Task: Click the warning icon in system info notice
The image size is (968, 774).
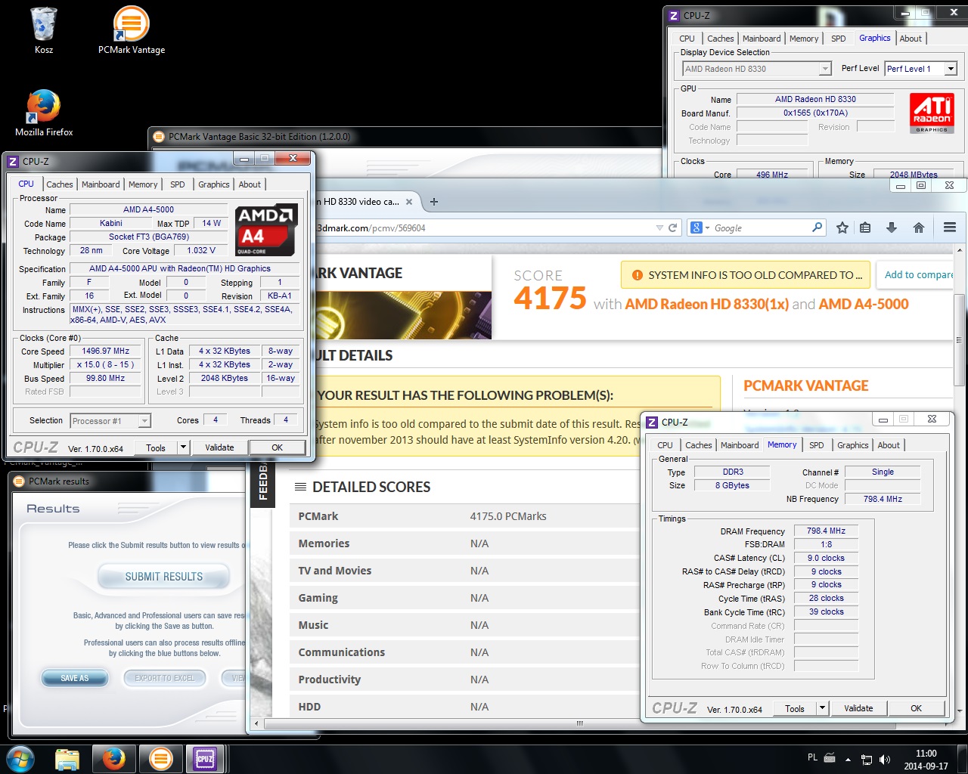Action: click(637, 275)
